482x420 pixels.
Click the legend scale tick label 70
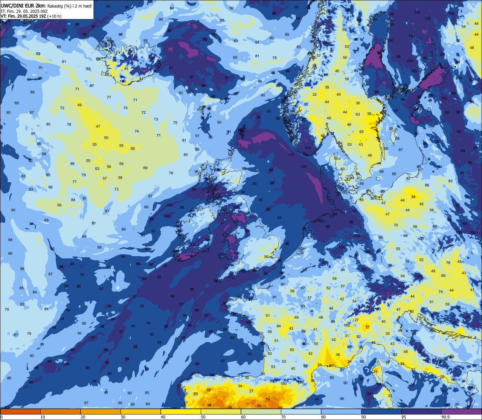[284, 417]
